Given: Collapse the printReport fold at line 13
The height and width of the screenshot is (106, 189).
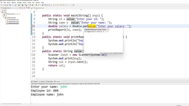Looking at the screenshot, I should click(x=36, y=37).
